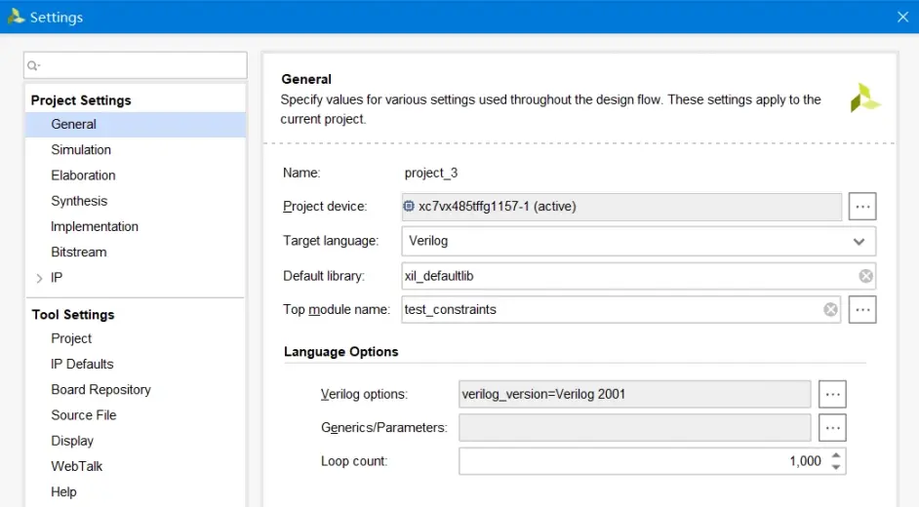Open Implementation settings
Viewport: 919px width, 507px height.
click(95, 226)
